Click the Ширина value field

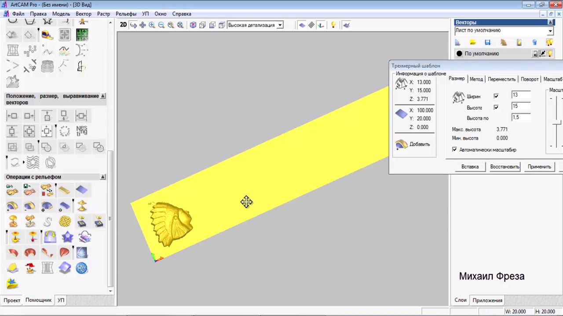(x=521, y=95)
